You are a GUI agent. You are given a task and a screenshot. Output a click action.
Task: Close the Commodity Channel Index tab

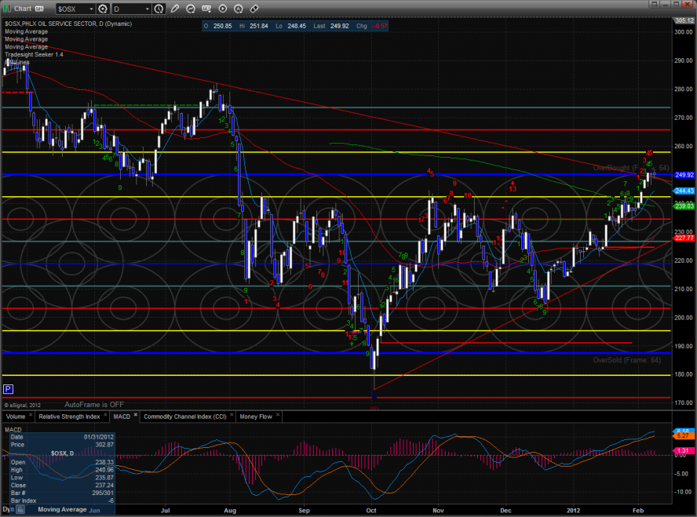[x=232, y=415]
